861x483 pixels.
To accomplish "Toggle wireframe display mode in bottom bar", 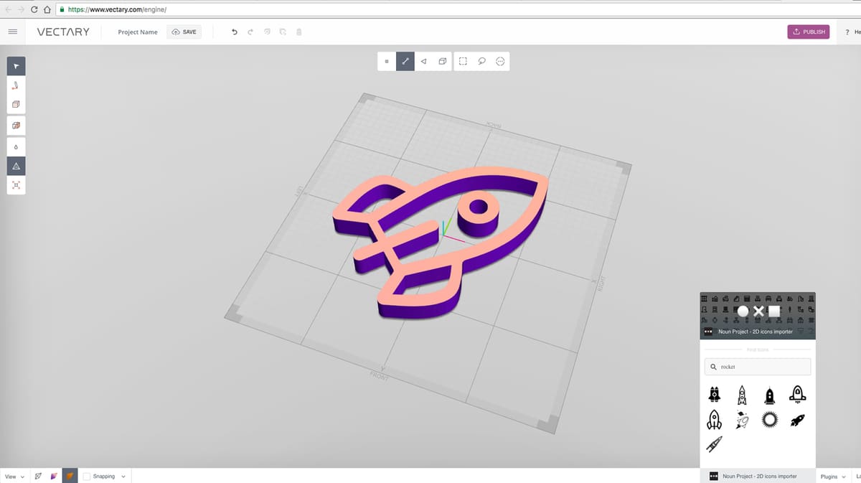I will click(x=38, y=476).
